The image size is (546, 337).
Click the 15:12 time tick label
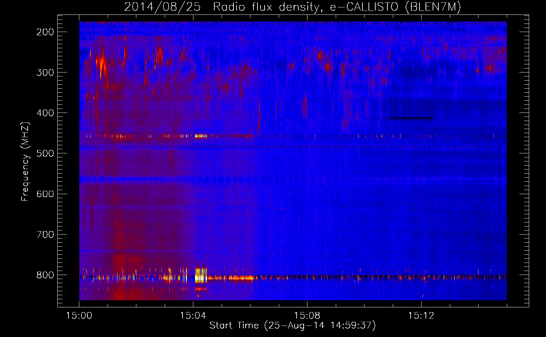coord(421,316)
